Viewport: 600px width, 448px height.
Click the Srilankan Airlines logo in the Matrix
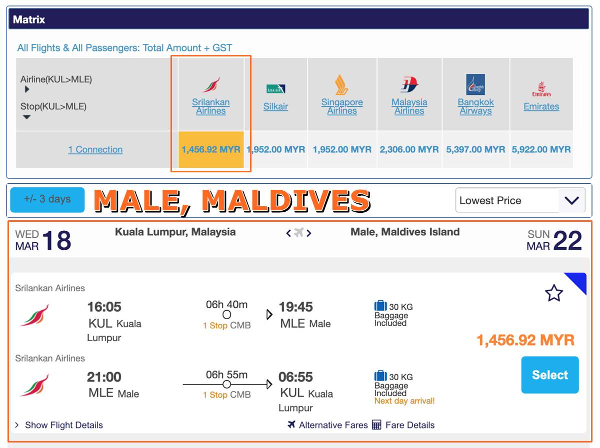[210, 85]
